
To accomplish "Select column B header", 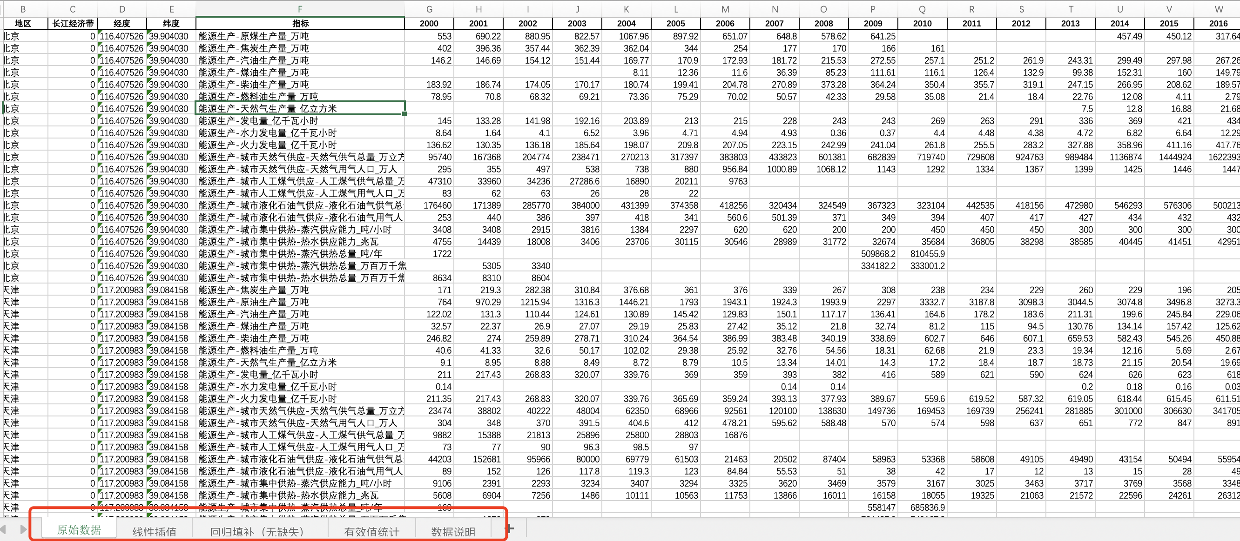I will 23,9.
